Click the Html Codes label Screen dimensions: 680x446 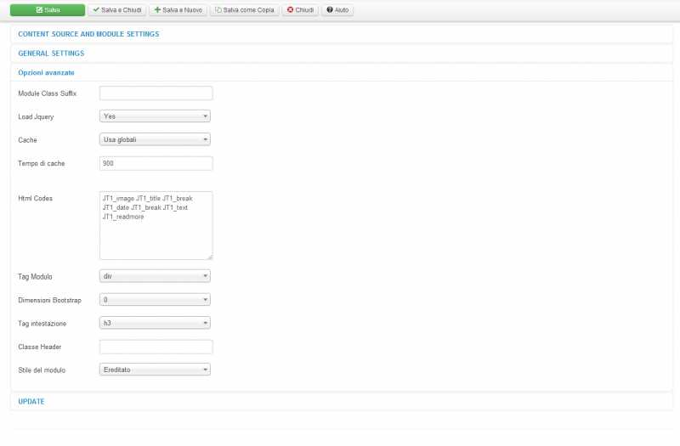35,198
